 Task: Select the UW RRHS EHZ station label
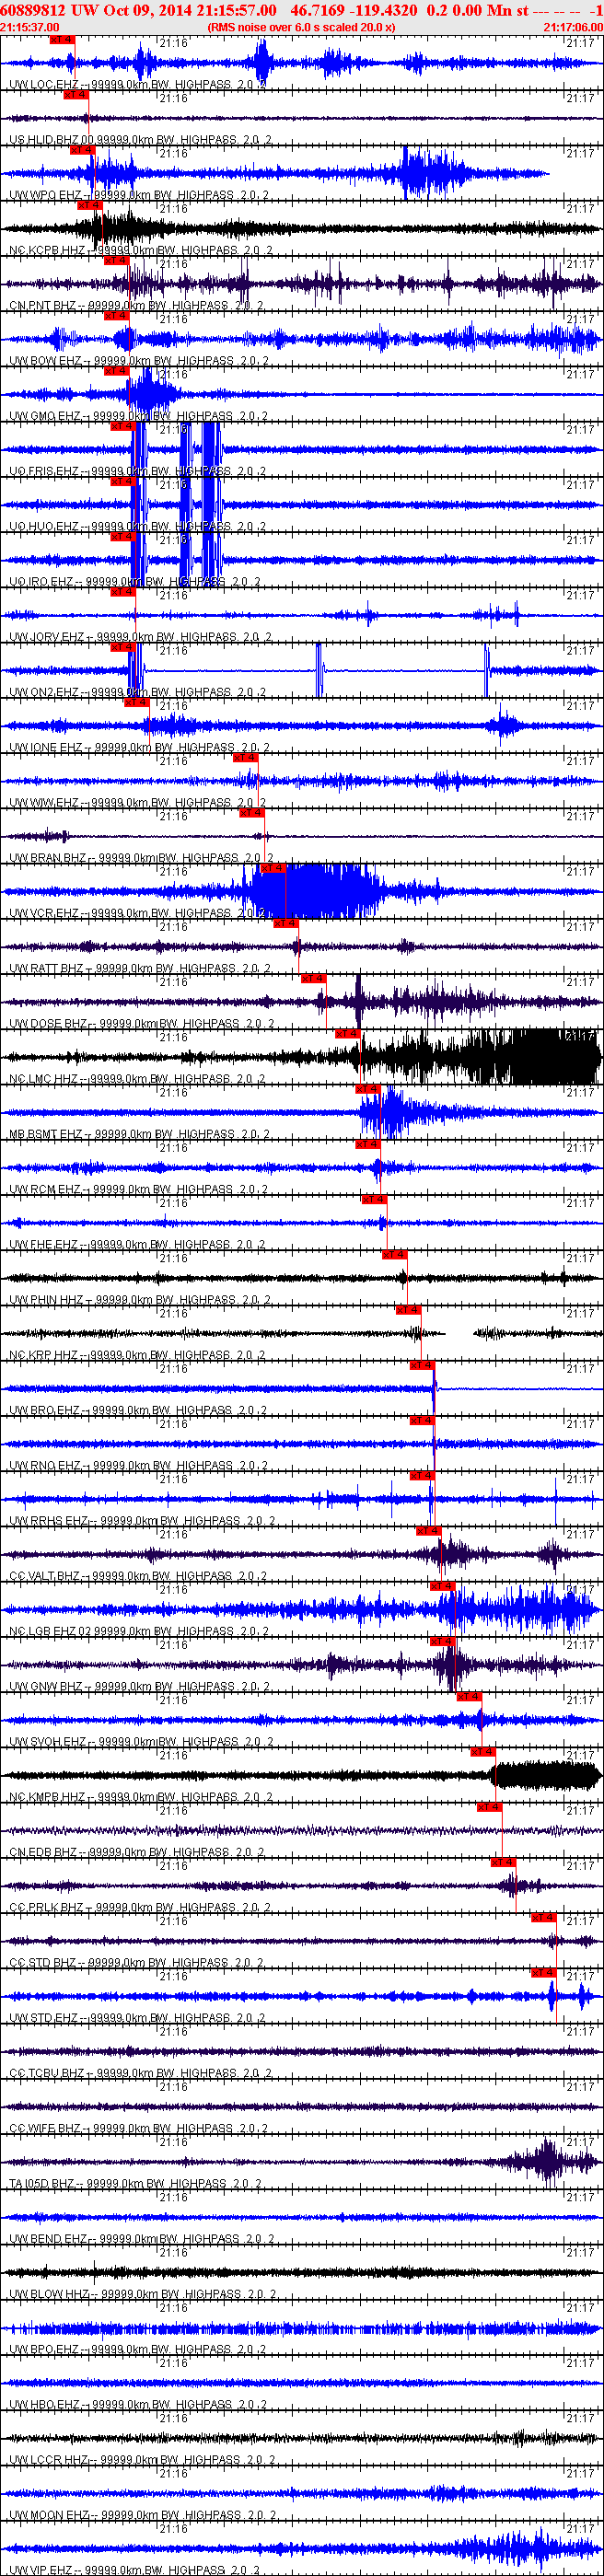click(142, 1520)
